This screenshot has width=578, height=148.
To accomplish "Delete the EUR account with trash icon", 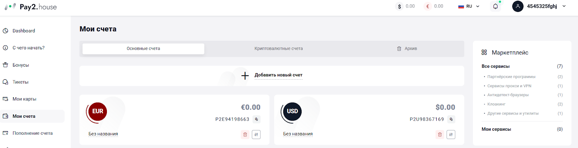I will pyautogui.click(x=245, y=134).
